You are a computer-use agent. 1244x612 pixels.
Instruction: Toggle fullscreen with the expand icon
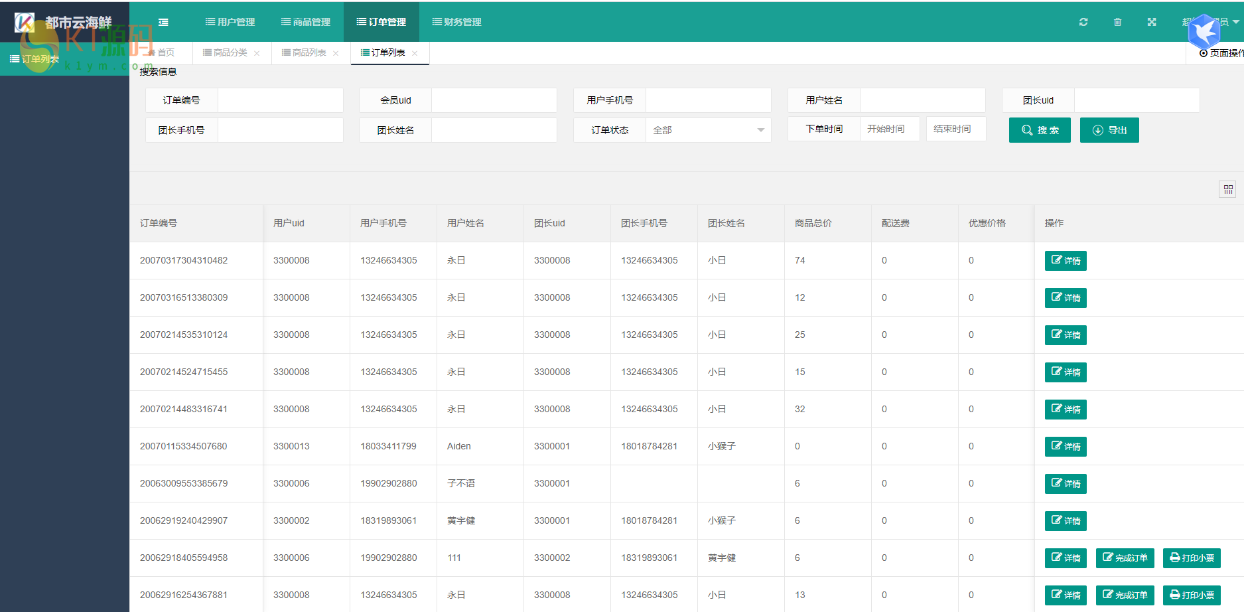(1152, 22)
